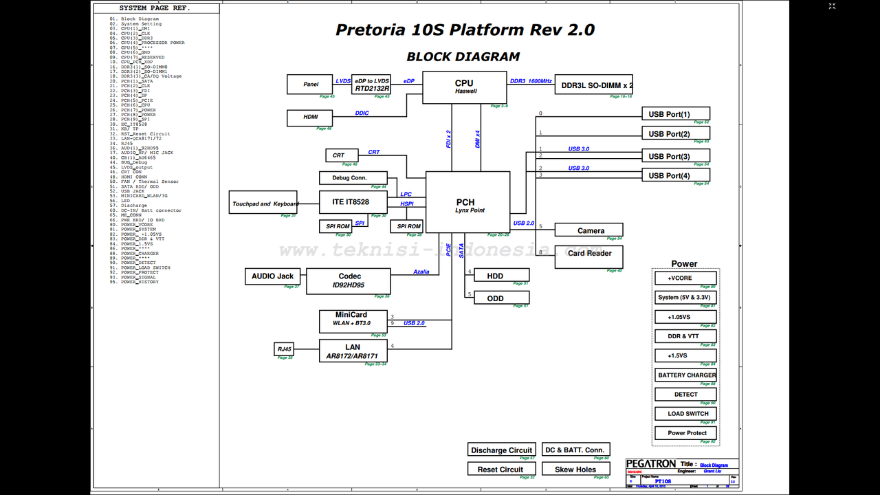Click the +1.5VS power block
Screen dimensions: 880x495
pyautogui.click(x=685, y=355)
